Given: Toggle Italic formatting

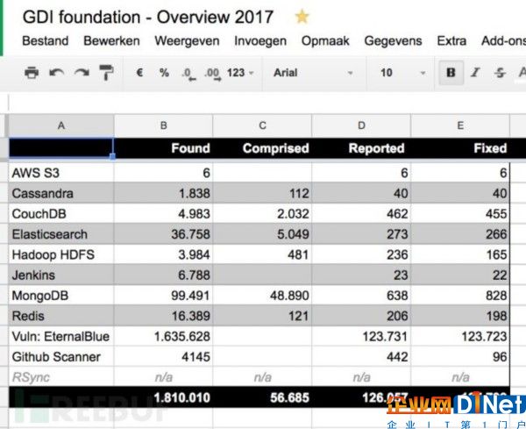Looking at the screenshot, I should point(475,73).
